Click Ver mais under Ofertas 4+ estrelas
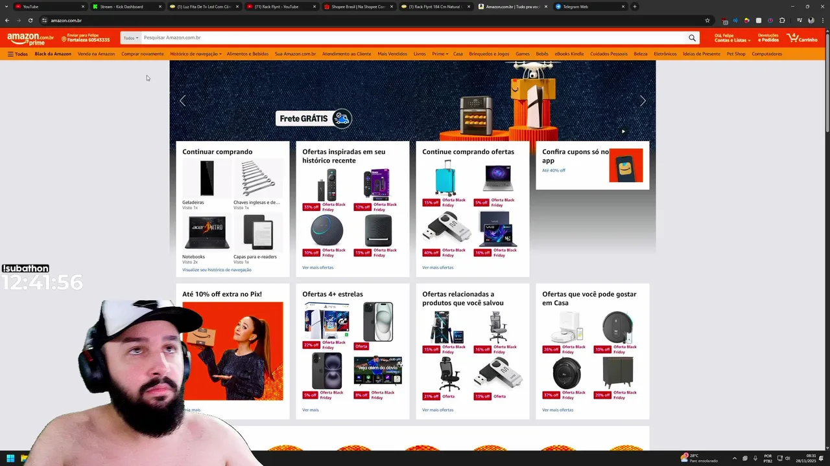The height and width of the screenshot is (466, 830). click(311, 410)
